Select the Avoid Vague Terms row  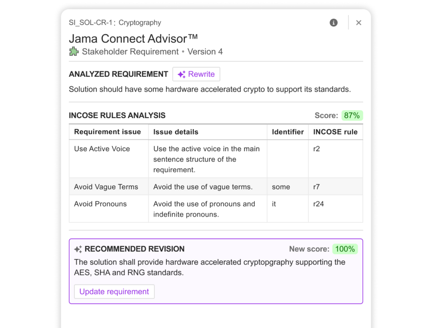[216, 187]
